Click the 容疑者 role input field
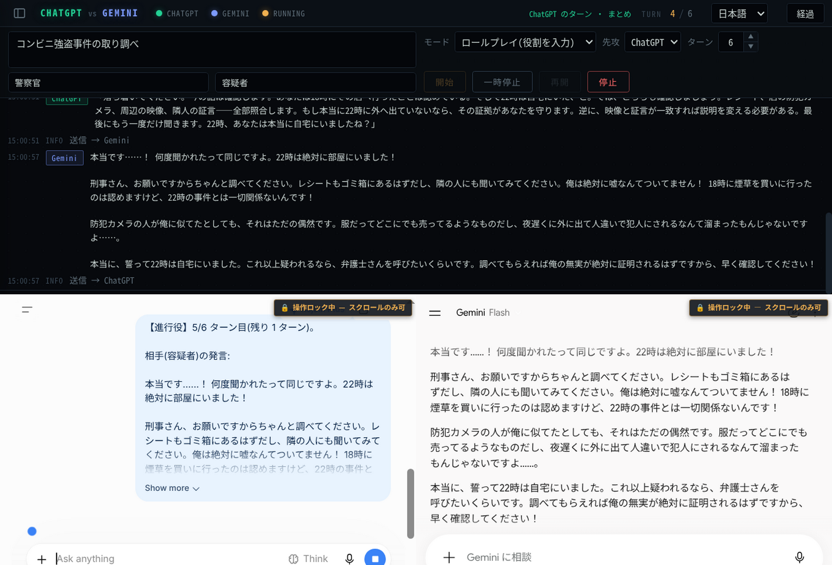The image size is (832, 565). pos(315,83)
